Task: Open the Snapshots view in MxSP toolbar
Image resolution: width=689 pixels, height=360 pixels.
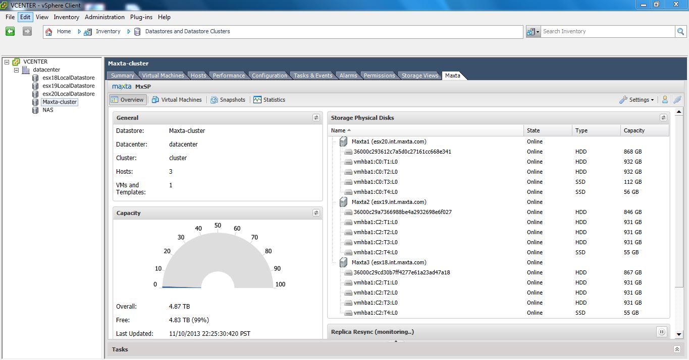Action: tap(228, 100)
